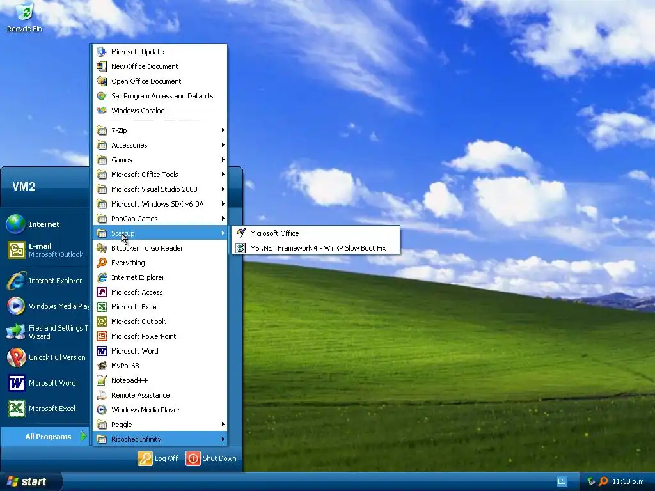This screenshot has height=491, width=655.
Task: Click the BitLocker To Go Reader icon
Action: tap(102, 248)
